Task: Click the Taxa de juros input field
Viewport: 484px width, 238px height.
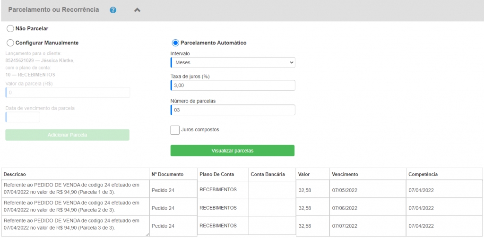Action: click(x=233, y=85)
